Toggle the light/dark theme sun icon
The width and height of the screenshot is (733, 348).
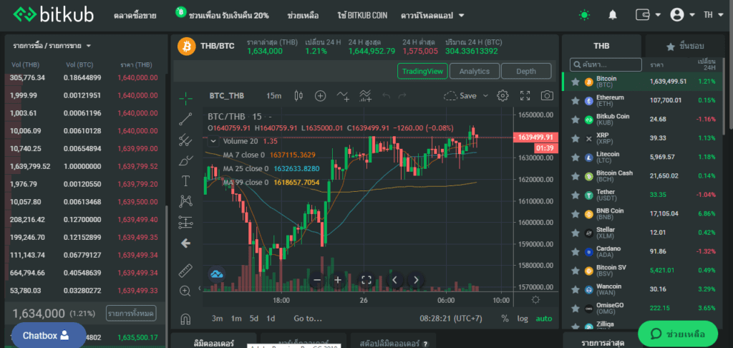tap(584, 15)
